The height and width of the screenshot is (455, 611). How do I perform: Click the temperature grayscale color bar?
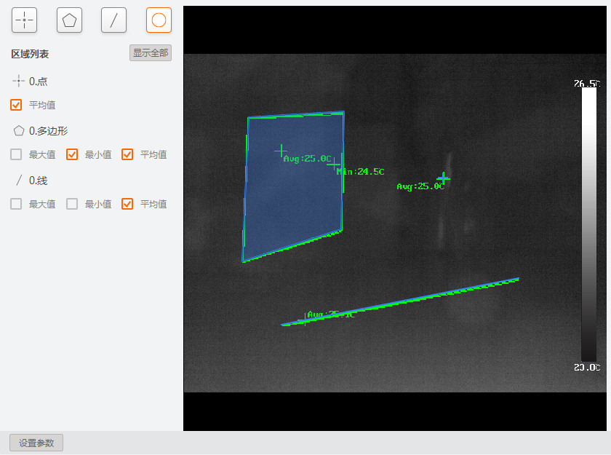coord(588,224)
